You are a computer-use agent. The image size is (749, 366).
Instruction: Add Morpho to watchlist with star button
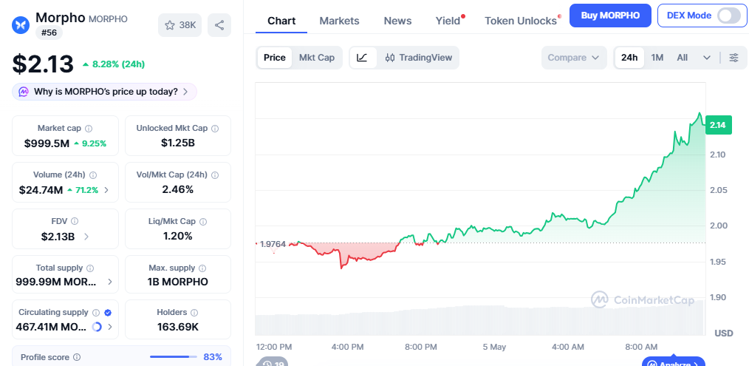tap(180, 25)
